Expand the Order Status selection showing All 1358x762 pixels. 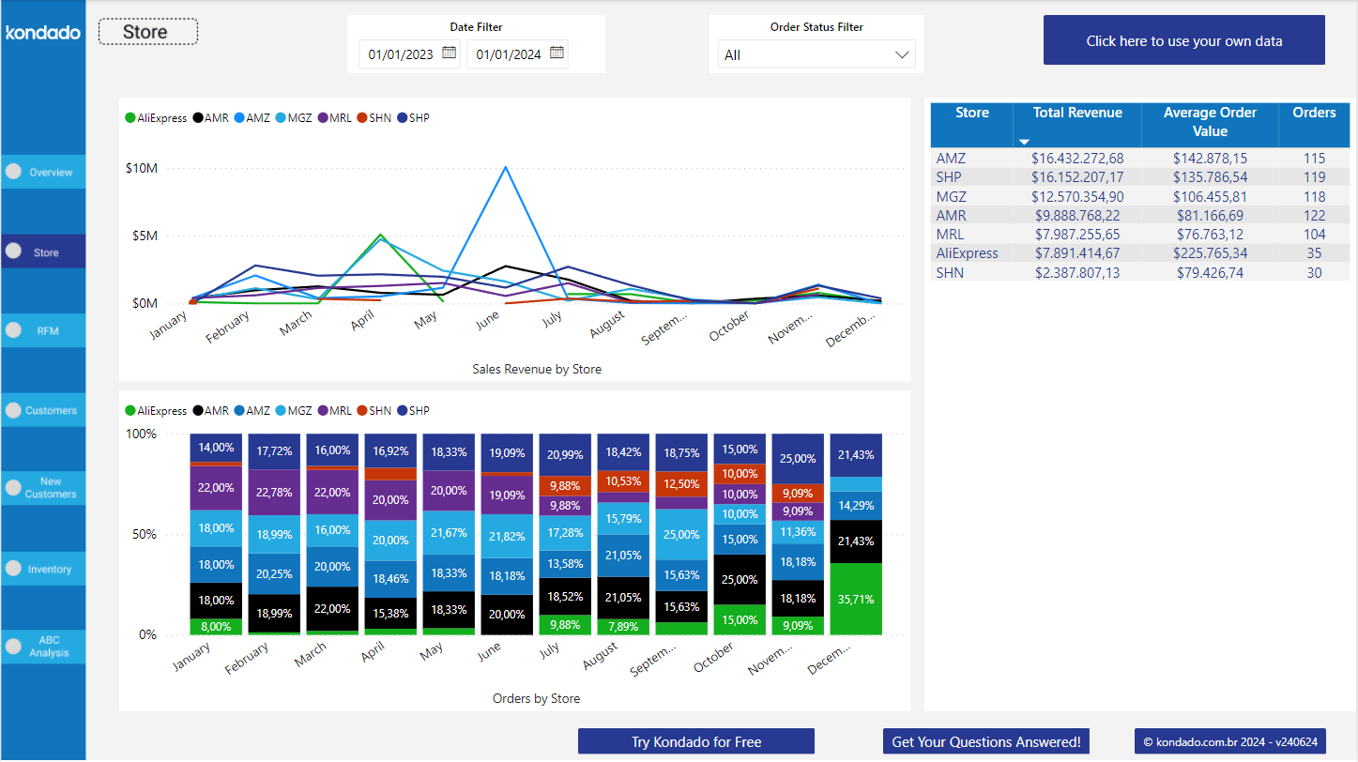[815, 53]
